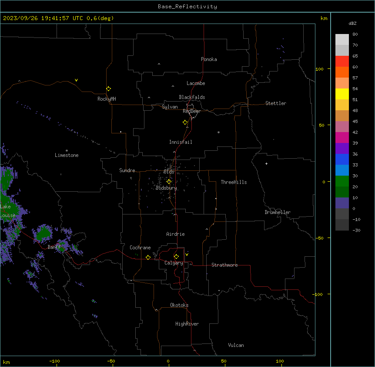Image resolution: width=375 pixels, height=367 pixels.
Task: Click the HighRiver city label
Action: [187, 324]
